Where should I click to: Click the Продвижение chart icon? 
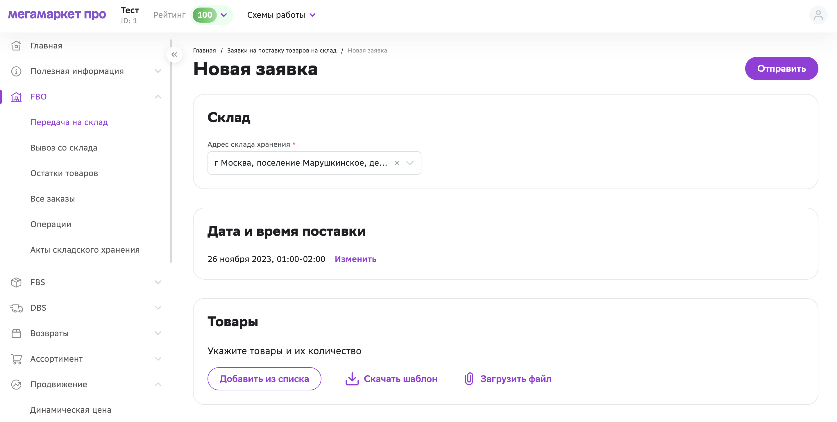(x=16, y=384)
